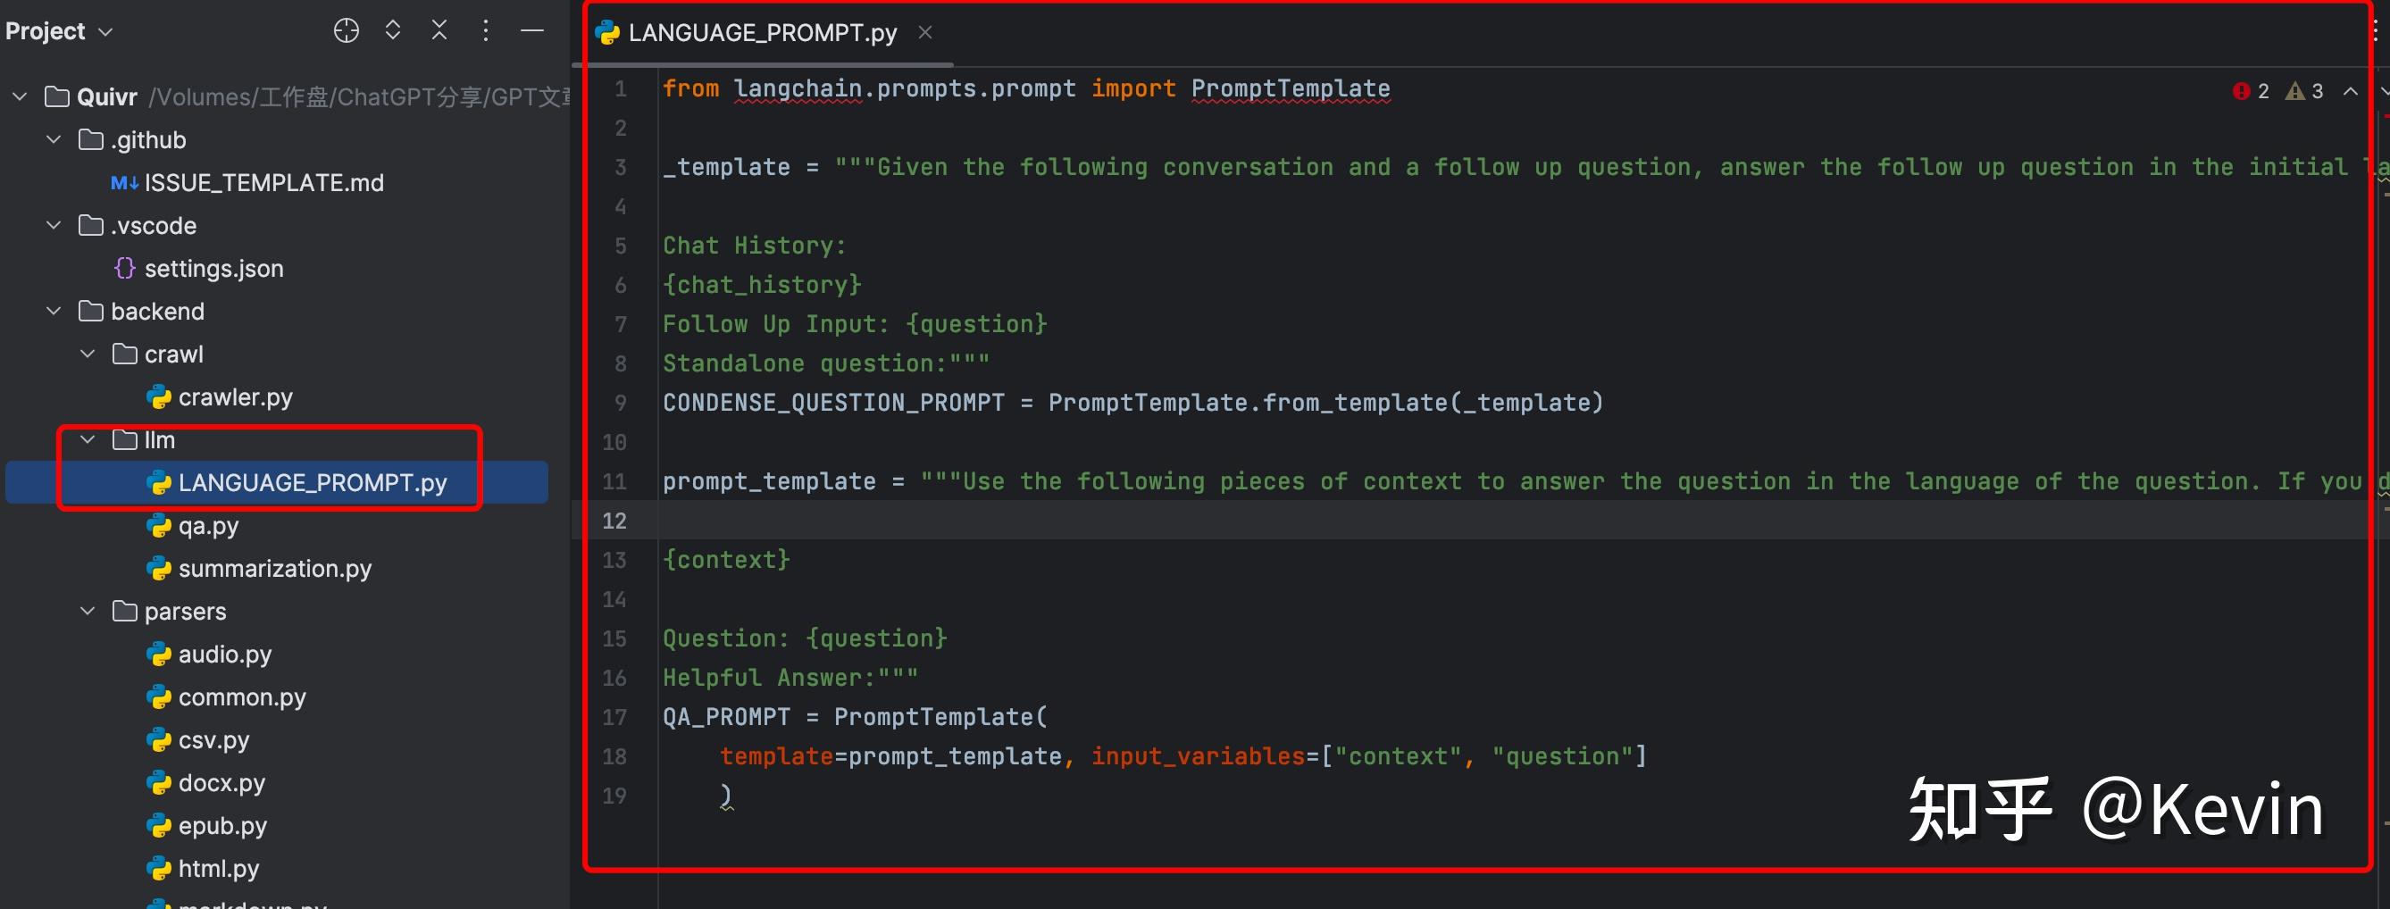Hide the Project tool window
Image resolution: width=2390 pixels, height=909 pixels.
click(531, 30)
